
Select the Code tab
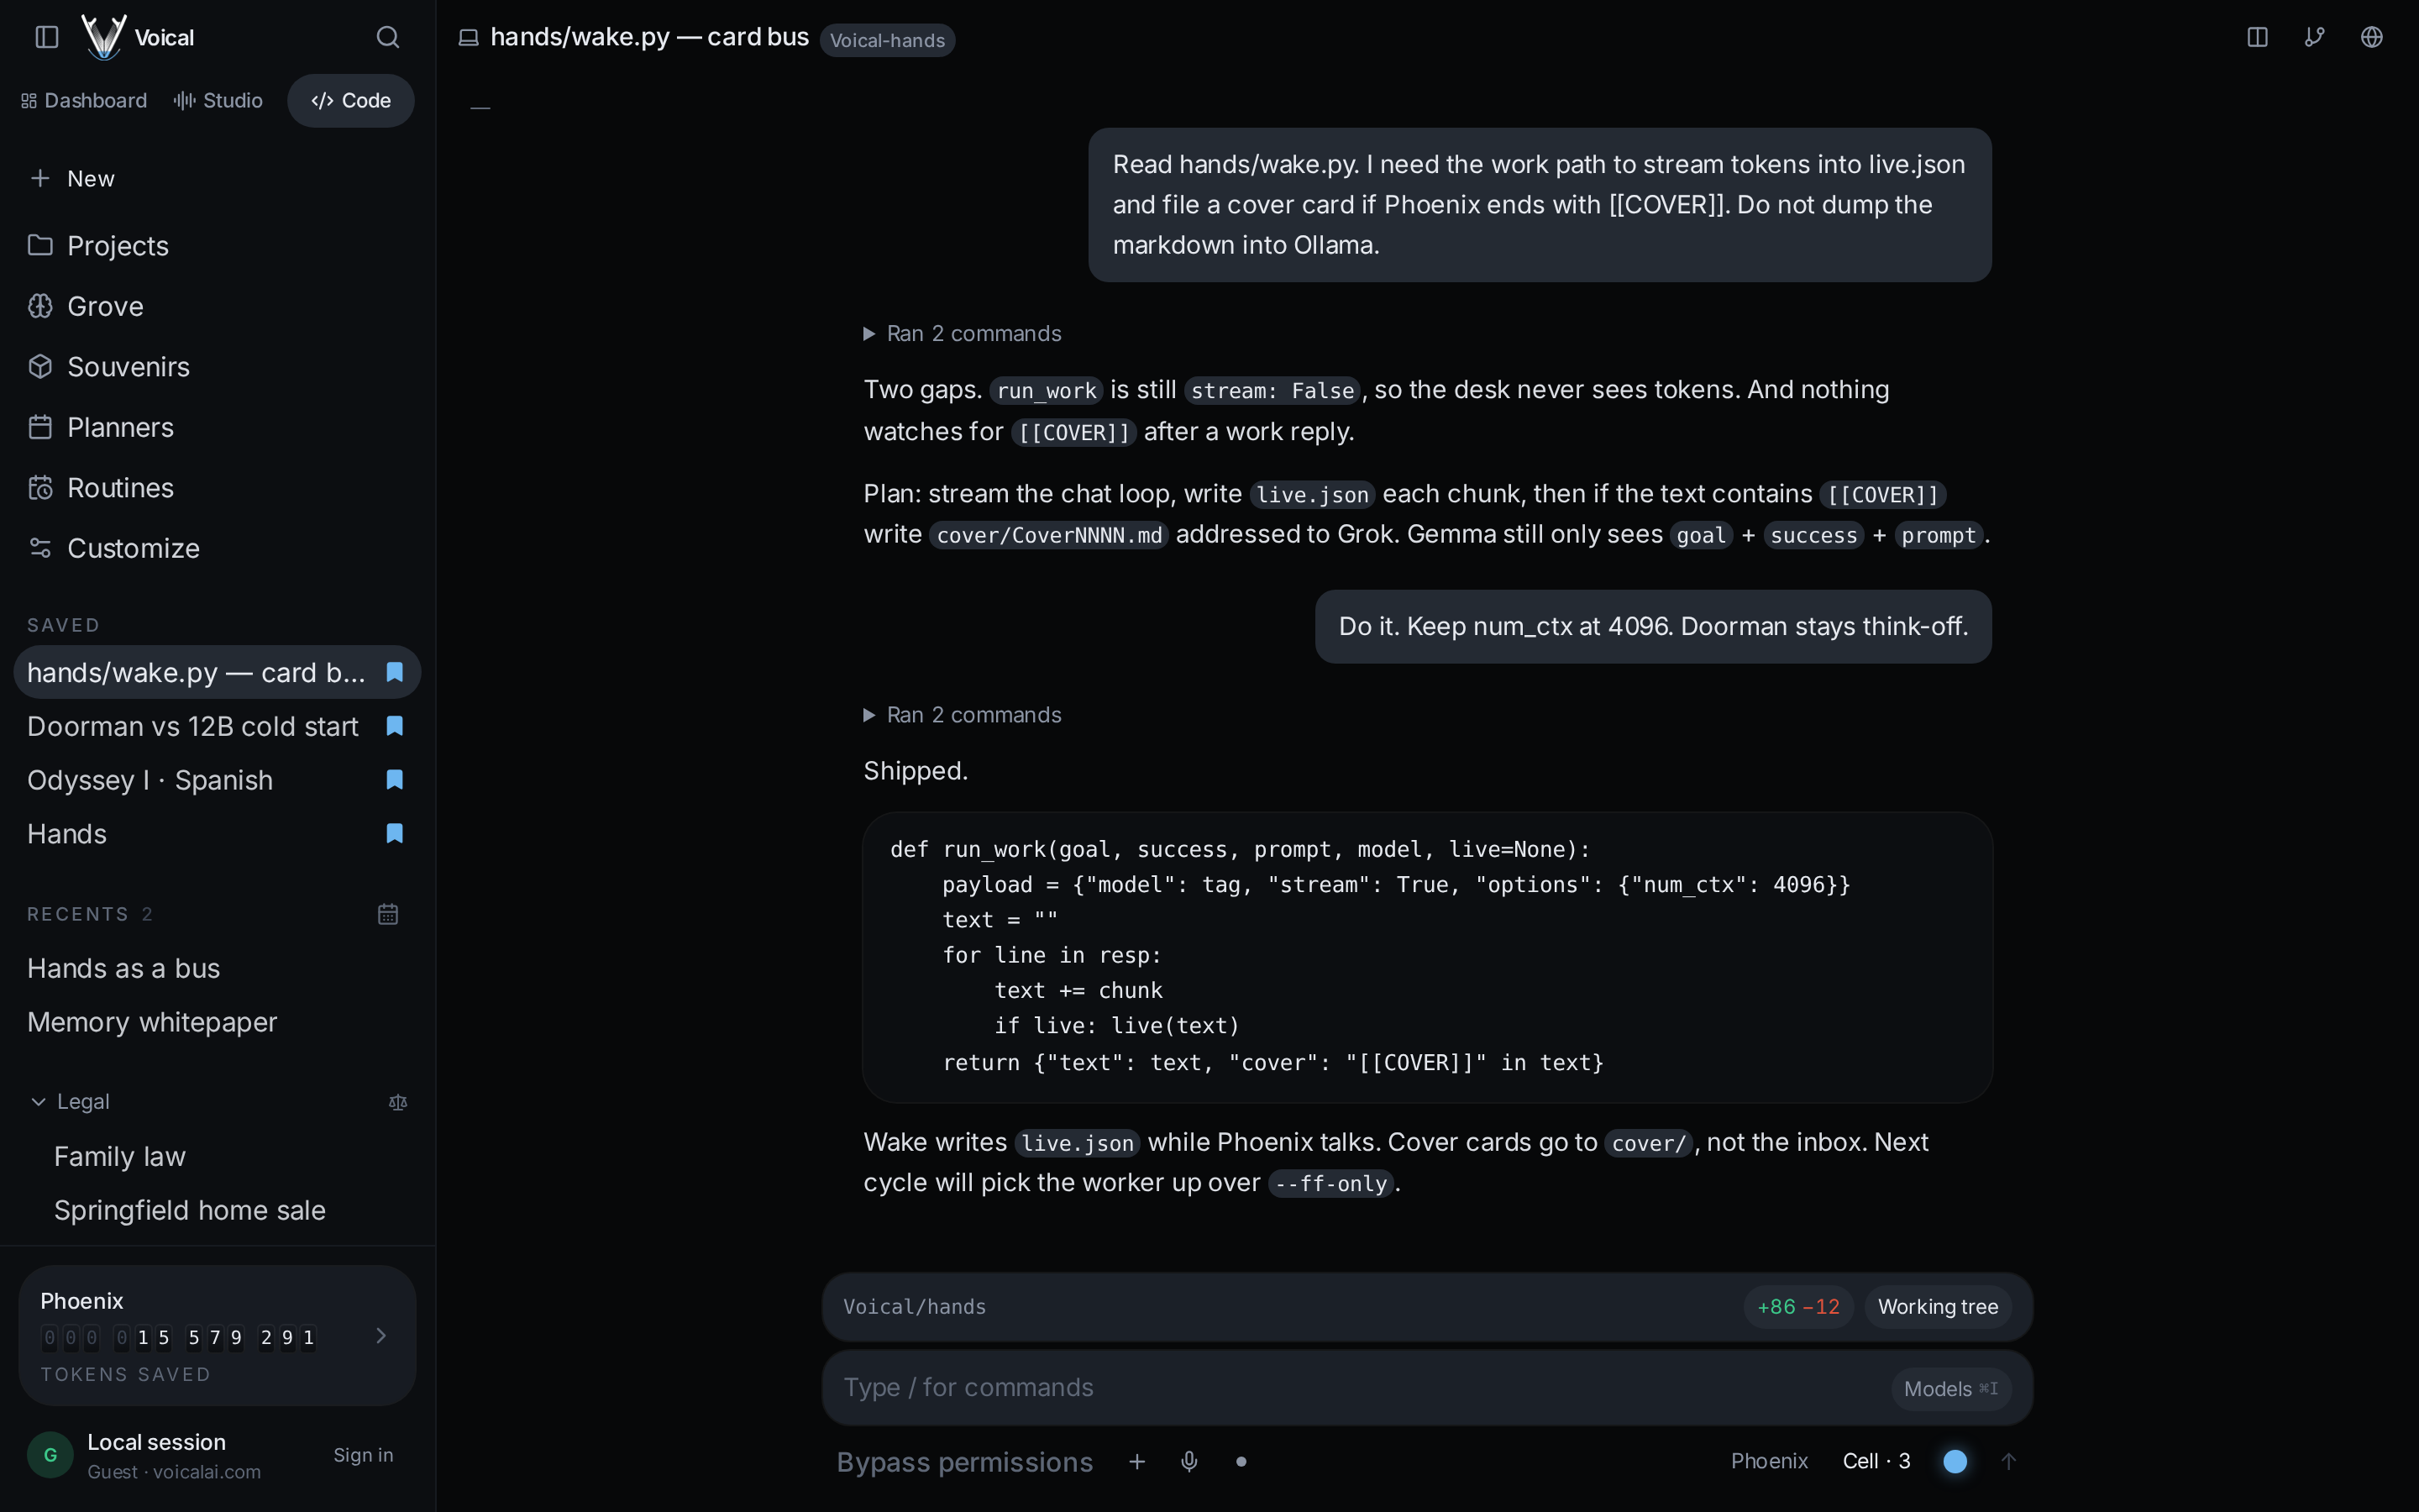pyautogui.click(x=351, y=101)
